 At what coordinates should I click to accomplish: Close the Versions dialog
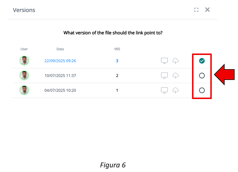coord(207,10)
